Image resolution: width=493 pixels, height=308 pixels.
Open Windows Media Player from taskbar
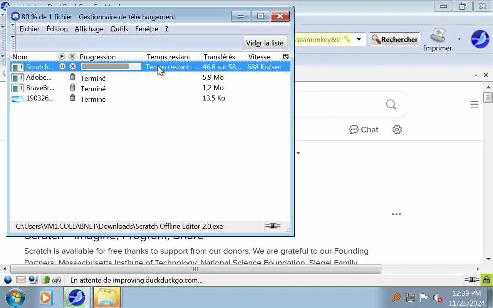pos(45,298)
